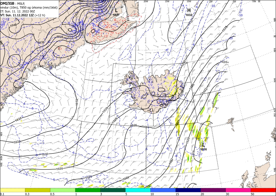This screenshot has height=196, width=276.
Task: Click the '1016' value beneath the southern L
Action: 203,149
